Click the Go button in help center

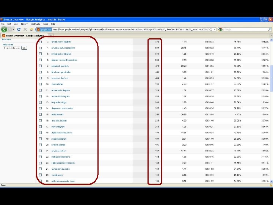click(x=24, y=48)
